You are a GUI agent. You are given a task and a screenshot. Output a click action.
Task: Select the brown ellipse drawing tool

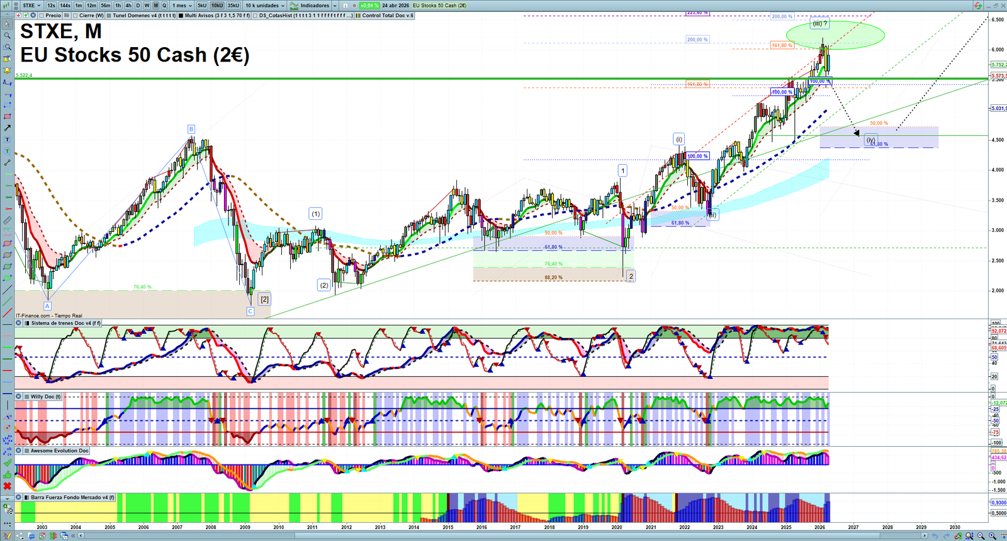(8, 255)
